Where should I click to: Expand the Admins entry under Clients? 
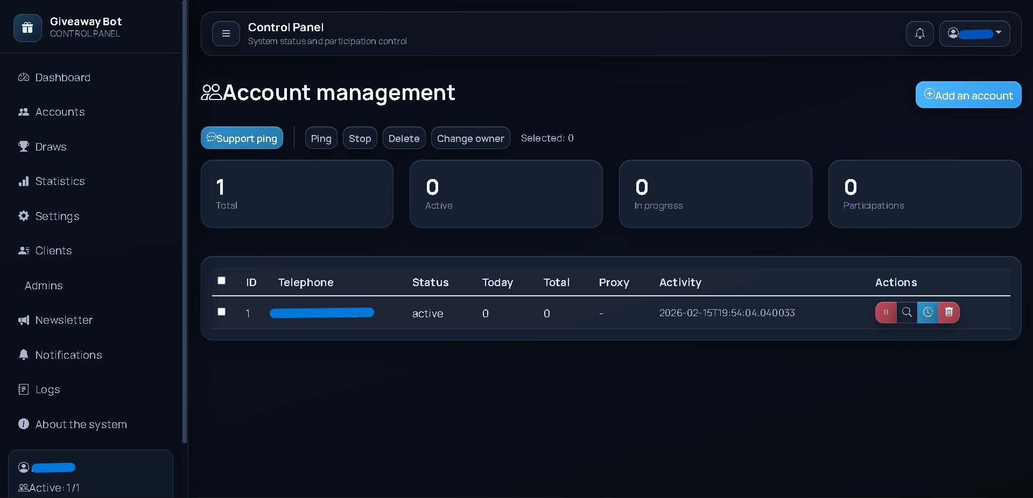[x=44, y=286]
